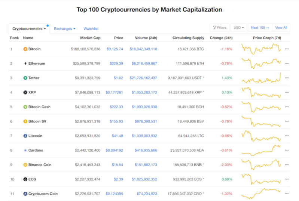Switch to the Watchlist tab
Image resolution: width=299 pixels, height=201 pixels.
91,28
